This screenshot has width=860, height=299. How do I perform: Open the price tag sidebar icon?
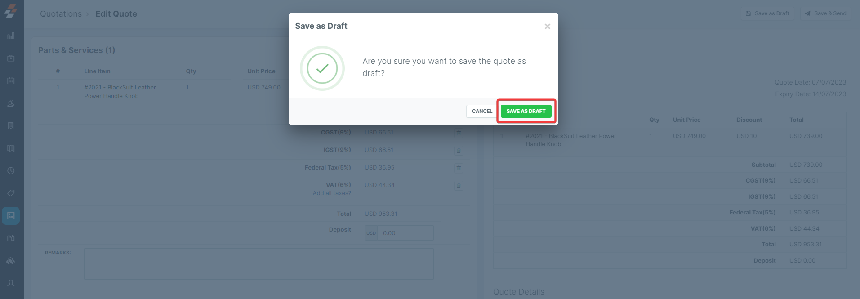pos(11,193)
